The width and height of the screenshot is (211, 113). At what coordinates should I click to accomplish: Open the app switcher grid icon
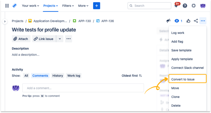click(7, 5)
